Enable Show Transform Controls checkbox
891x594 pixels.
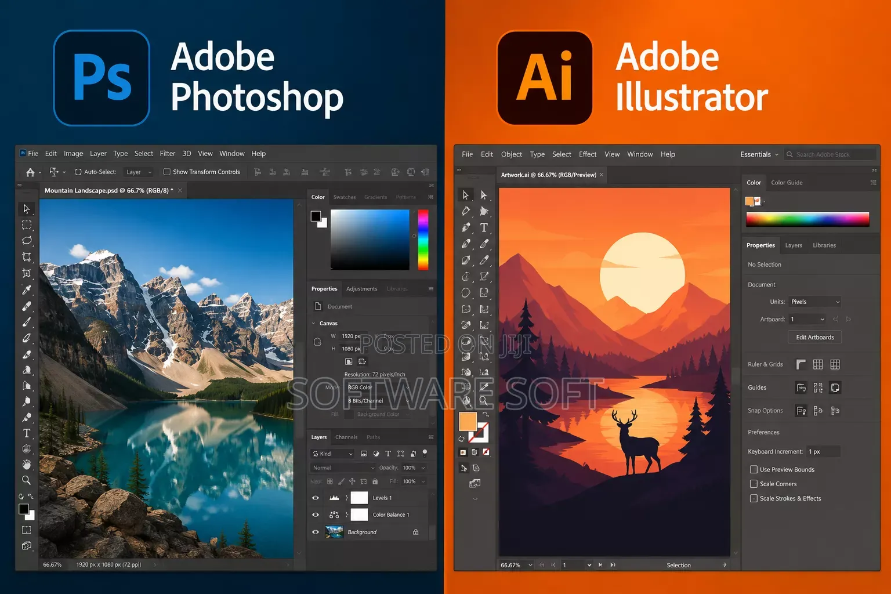167,172
